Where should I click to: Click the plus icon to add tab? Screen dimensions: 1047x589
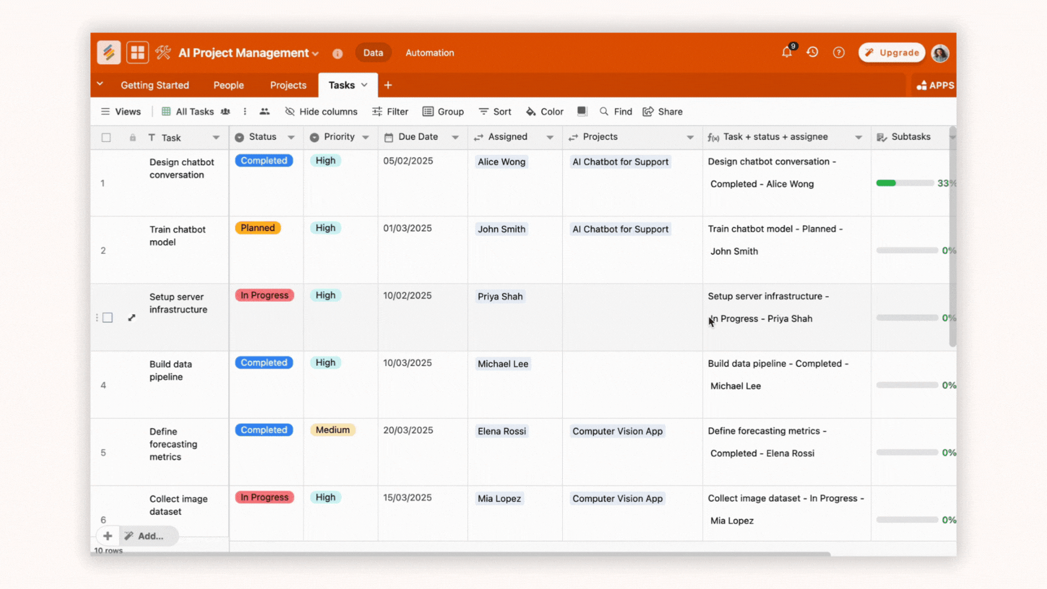(x=388, y=85)
